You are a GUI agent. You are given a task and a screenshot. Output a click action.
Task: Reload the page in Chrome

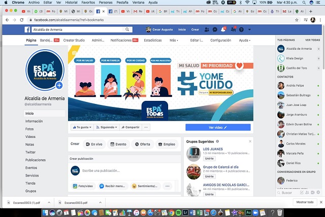21,20
